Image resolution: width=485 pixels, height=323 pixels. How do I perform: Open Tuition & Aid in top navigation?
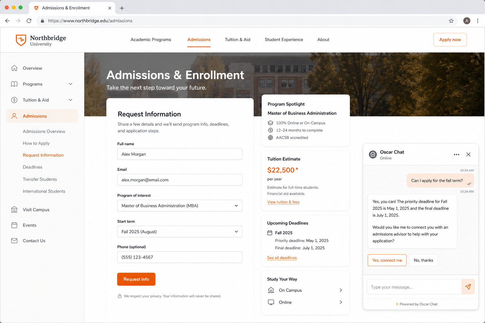coord(237,40)
